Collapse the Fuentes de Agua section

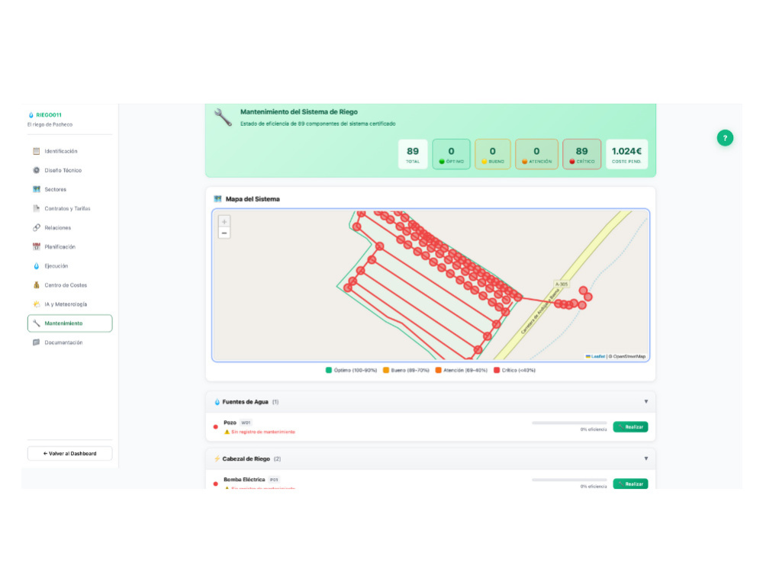click(645, 402)
